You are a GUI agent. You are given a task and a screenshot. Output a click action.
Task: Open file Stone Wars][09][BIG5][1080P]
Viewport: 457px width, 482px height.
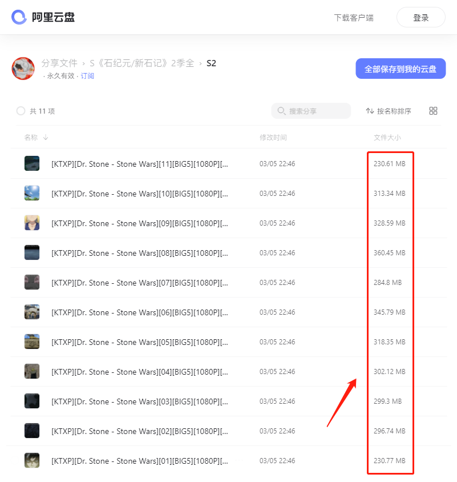pyautogui.click(x=140, y=223)
